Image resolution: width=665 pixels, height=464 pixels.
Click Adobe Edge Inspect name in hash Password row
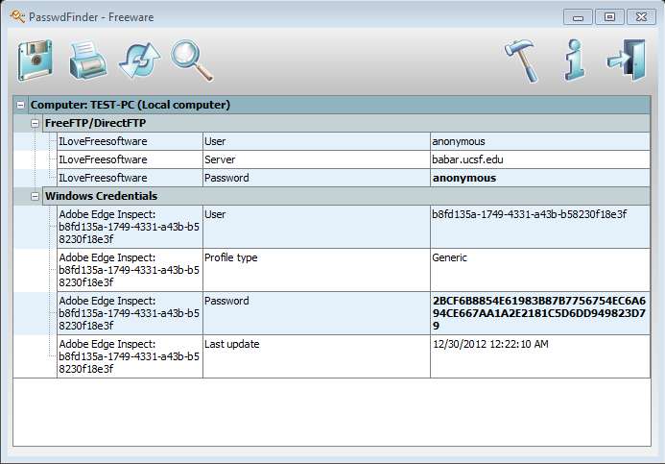129,313
